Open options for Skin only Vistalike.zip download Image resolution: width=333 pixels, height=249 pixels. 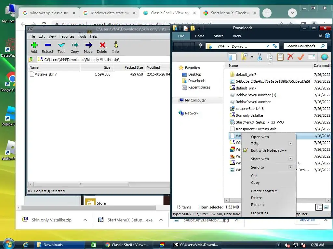click(x=85, y=220)
